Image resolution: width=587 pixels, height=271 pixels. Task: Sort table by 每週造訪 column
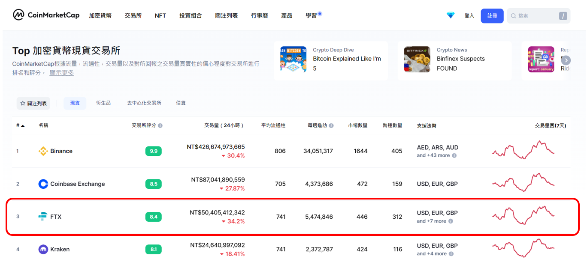317,125
